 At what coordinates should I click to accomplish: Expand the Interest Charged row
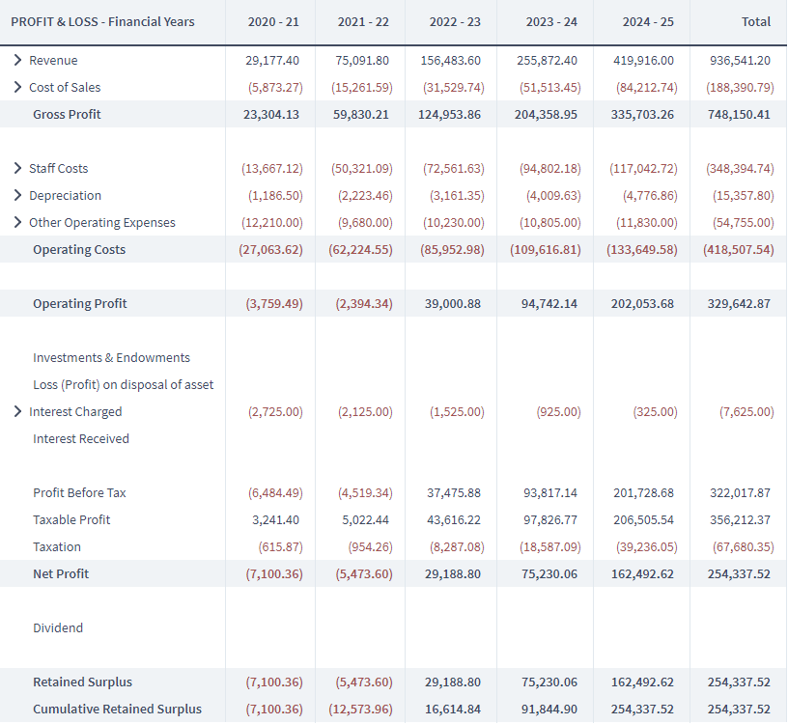(18, 411)
